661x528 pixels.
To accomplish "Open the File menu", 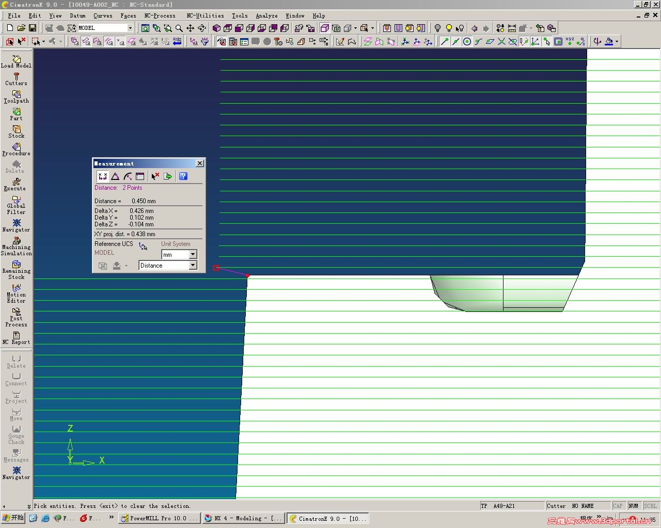I will (x=14, y=16).
